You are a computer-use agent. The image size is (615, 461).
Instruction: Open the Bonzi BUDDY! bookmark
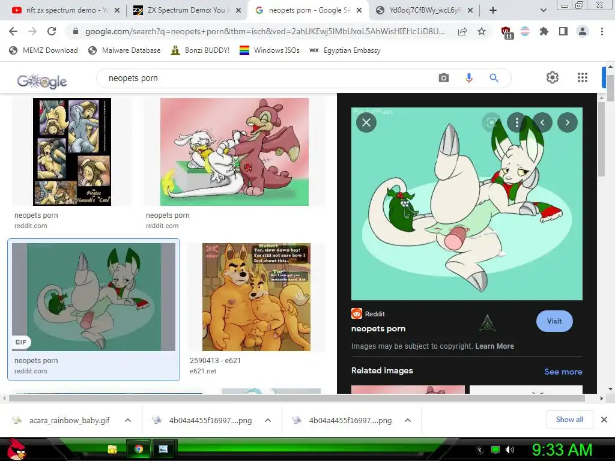(200, 50)
